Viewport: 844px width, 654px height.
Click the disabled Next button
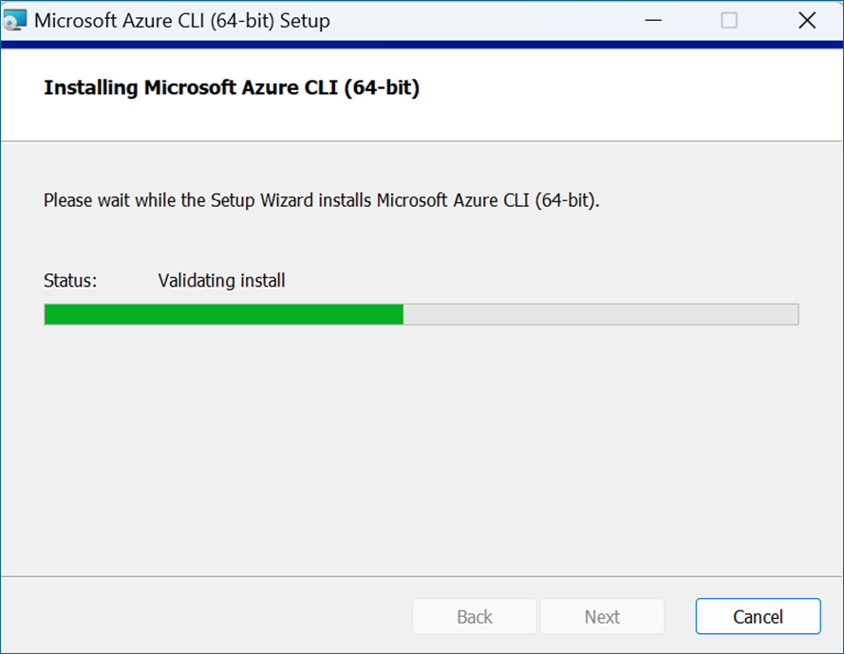tap(602, 616)
